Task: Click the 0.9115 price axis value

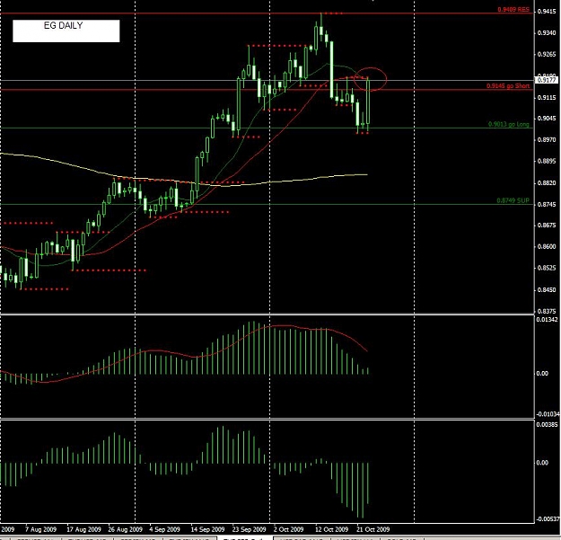Action: click(547, 97)
